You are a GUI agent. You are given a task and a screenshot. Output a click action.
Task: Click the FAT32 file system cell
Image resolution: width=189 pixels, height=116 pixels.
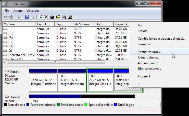(x=78, y=29)
